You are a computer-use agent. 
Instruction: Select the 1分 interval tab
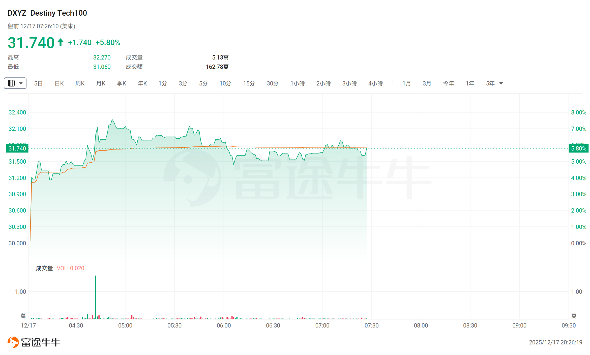(x=163, y=83)
